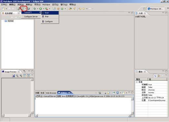169x122 pixels.
Task: Switch to the Web Browser tab
Action: pyautogui.click(x=51, y=93)
